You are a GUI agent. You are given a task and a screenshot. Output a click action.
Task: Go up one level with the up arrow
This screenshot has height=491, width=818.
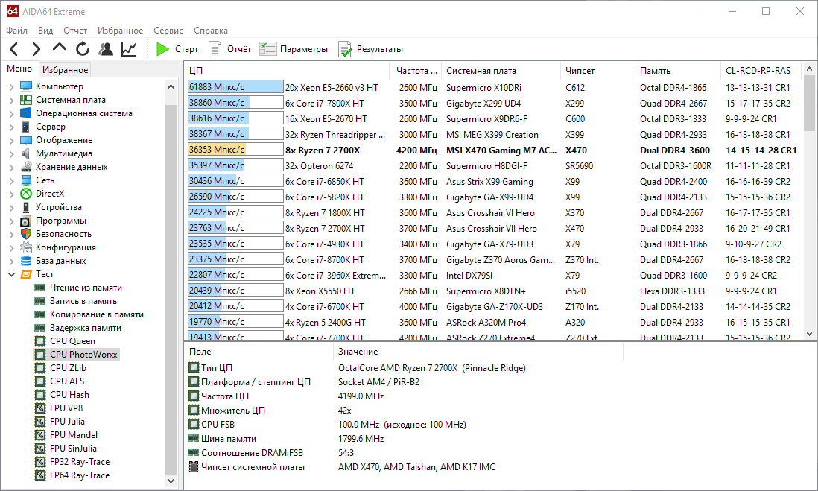[x=60, y=48]
